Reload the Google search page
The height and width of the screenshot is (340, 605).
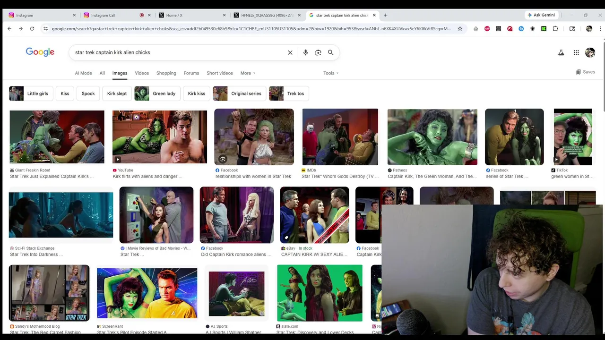[x=32, y=29]
